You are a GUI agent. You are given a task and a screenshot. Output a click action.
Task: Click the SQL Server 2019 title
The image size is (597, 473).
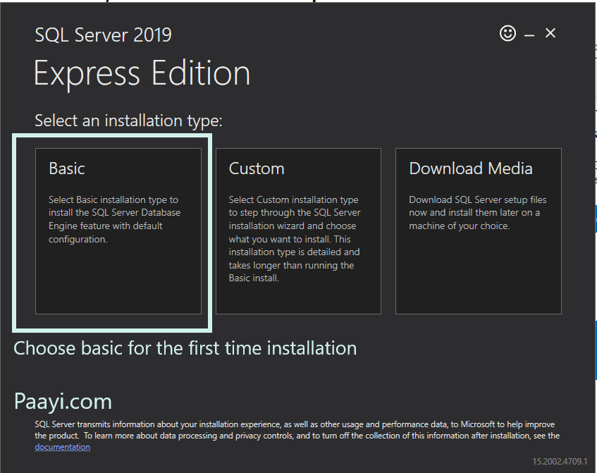coord(103,35)
